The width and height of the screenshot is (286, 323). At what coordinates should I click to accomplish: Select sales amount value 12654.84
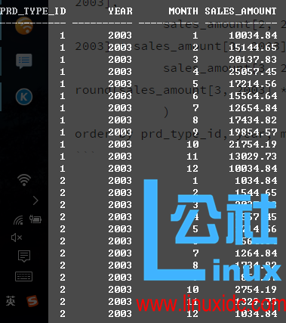coord(253,108)
